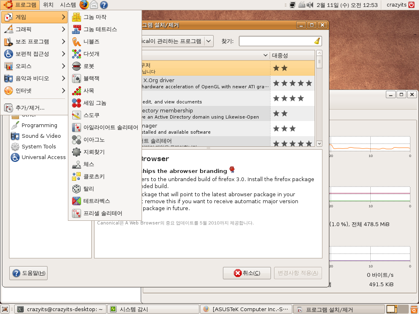Viewport: 419px width, 314px height.
Task: Switch to the terminal taskbar button
Action: [61, 309]
